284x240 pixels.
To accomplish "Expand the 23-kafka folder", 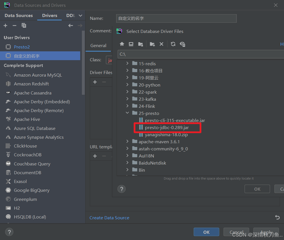I will tap(127, 99).
